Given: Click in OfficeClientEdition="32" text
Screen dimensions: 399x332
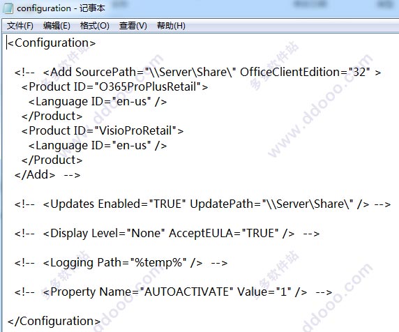Looking at the screenshot, I should pos(305,73).
